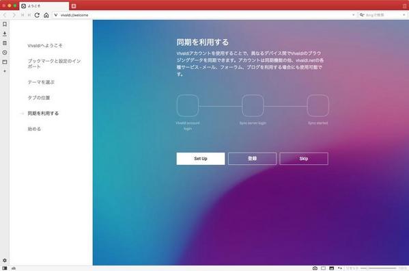The image size is (409, 271).
Task: Select the ようこそ tab
Action: [44, 5]
